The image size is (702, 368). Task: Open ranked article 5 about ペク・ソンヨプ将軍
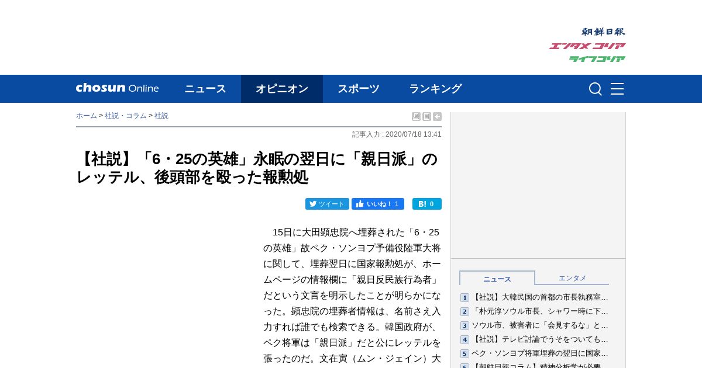coord(540,353)
